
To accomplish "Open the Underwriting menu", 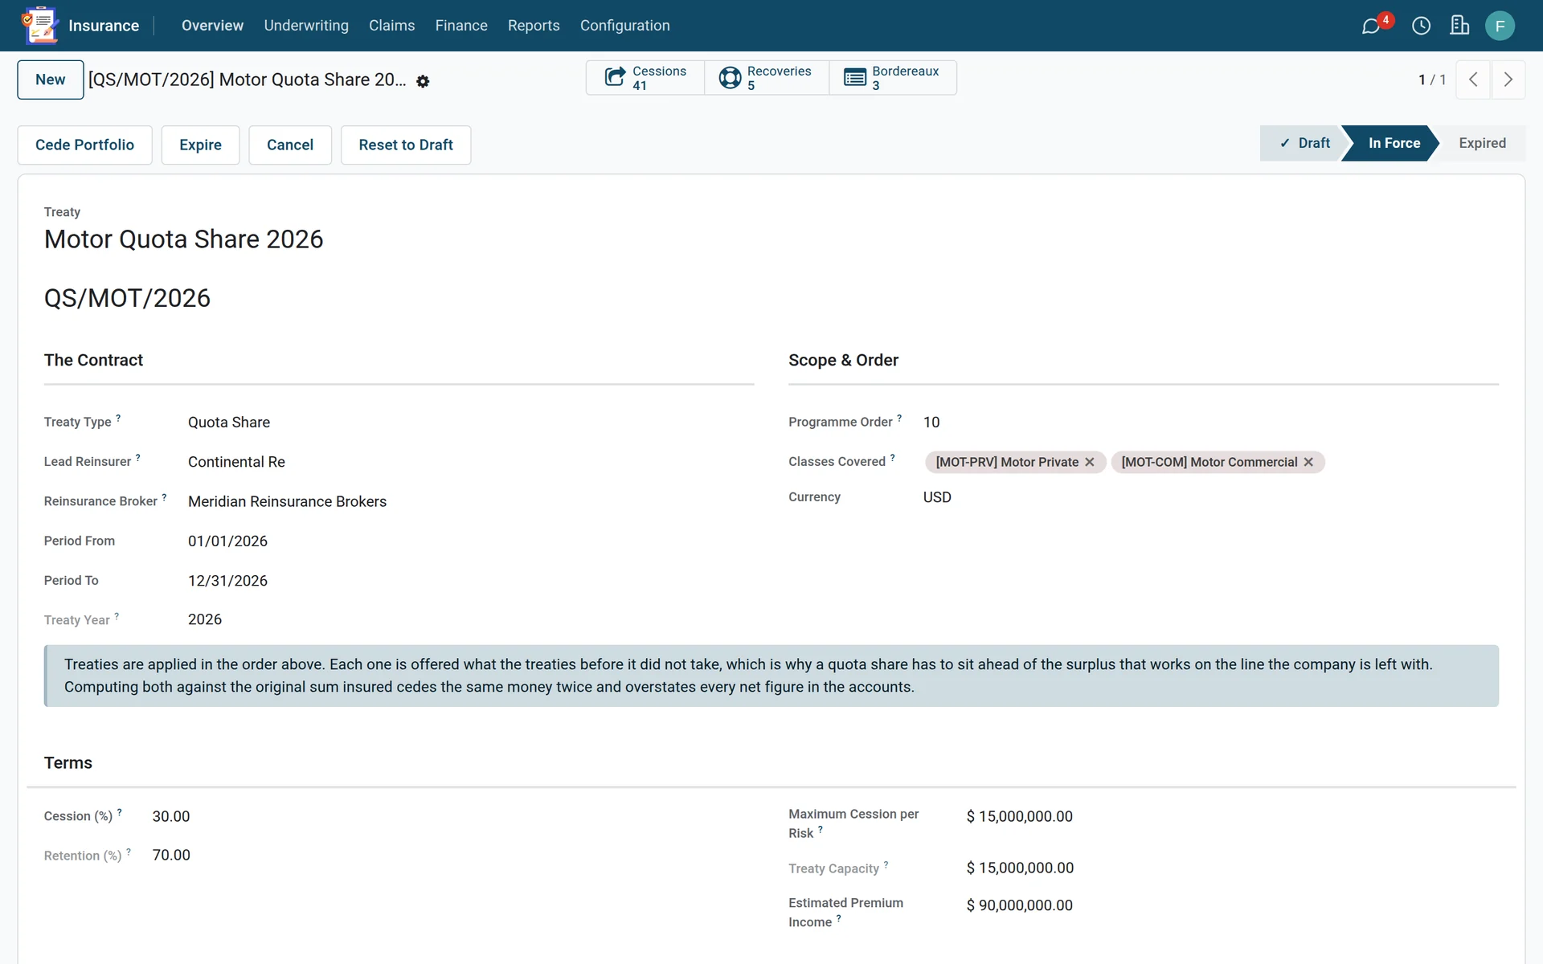I will [x=306, y=26].
